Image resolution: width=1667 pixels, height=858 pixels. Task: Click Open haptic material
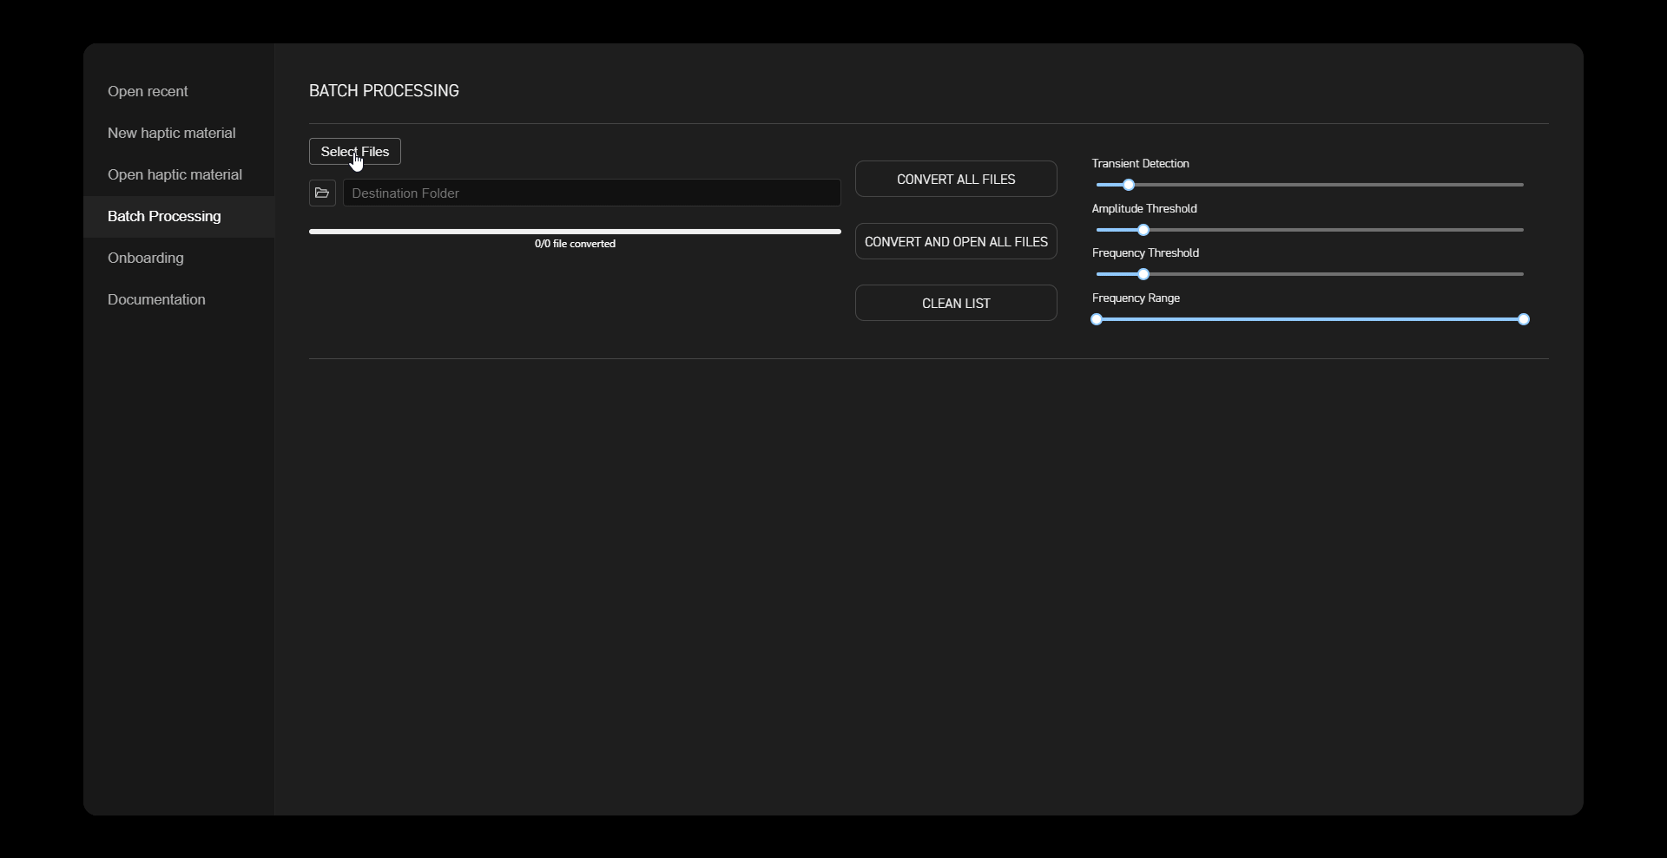(x=175, y=174)
